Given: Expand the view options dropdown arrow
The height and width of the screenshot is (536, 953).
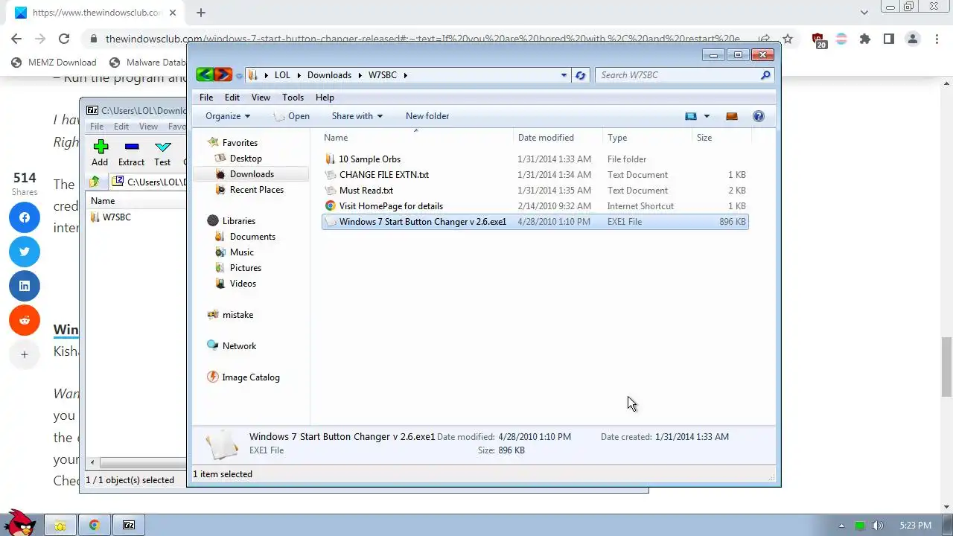Looking at the screenshot, I should click(x=707, y=116).
